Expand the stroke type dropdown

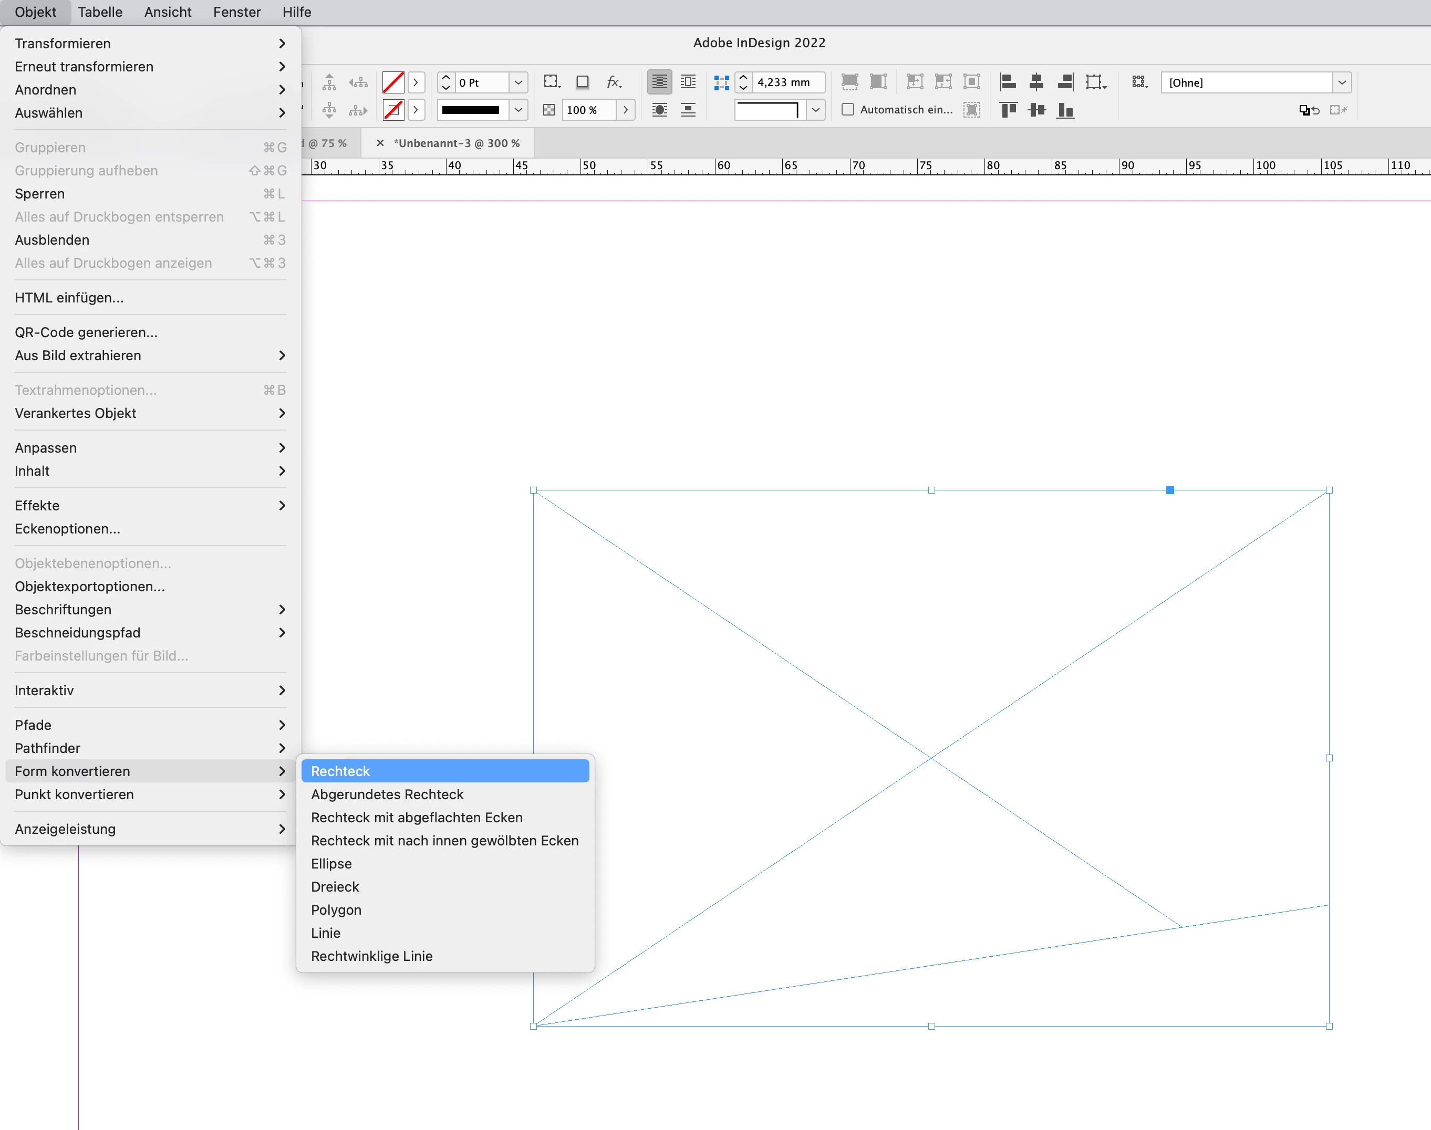(519, 110)
